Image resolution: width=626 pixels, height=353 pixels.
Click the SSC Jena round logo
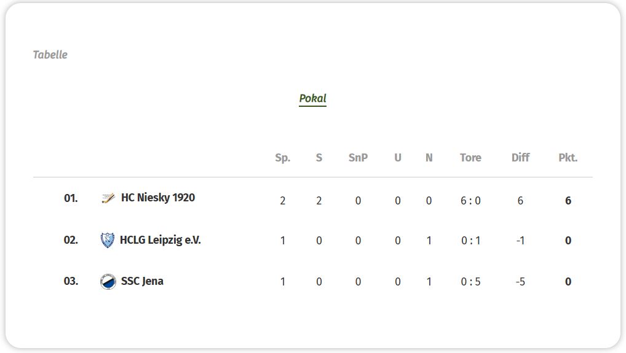(x=108, y=282)
